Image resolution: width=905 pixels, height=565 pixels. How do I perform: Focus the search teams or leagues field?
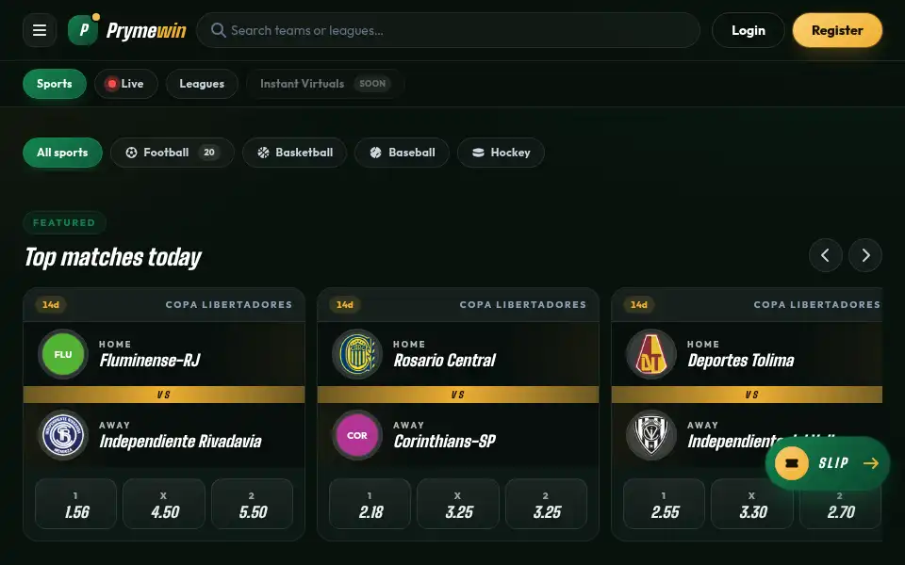(x=448, y=30)
